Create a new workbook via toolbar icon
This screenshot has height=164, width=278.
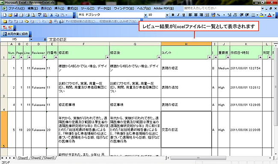[x=5, y=15]
